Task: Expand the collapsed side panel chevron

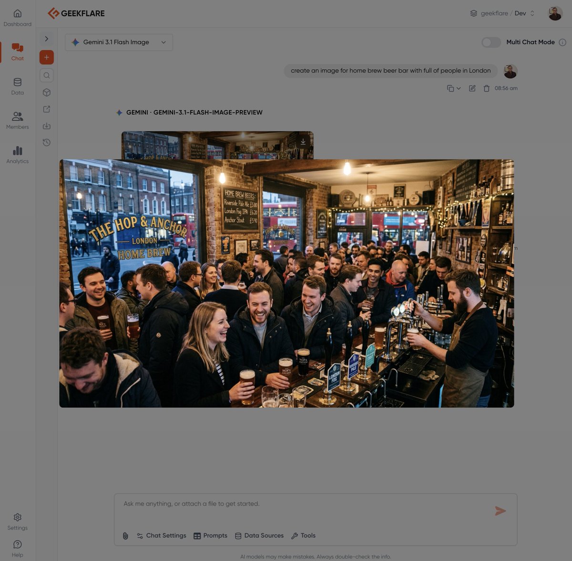Action: (47, 39)
